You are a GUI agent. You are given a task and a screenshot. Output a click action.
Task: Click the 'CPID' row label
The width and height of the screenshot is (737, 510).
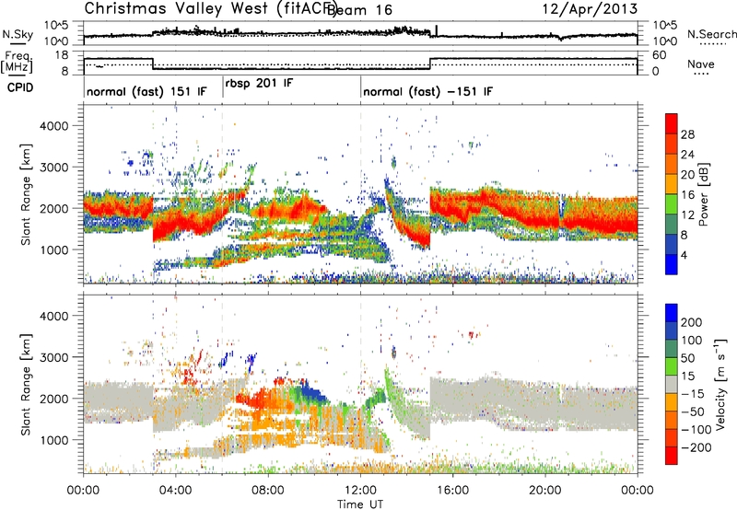coord(19,87)
